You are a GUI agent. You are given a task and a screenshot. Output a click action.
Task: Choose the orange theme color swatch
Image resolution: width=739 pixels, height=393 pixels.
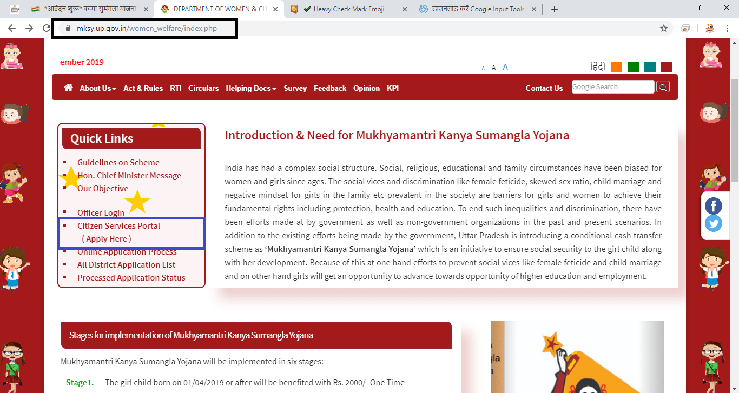(x=616, y=66)
